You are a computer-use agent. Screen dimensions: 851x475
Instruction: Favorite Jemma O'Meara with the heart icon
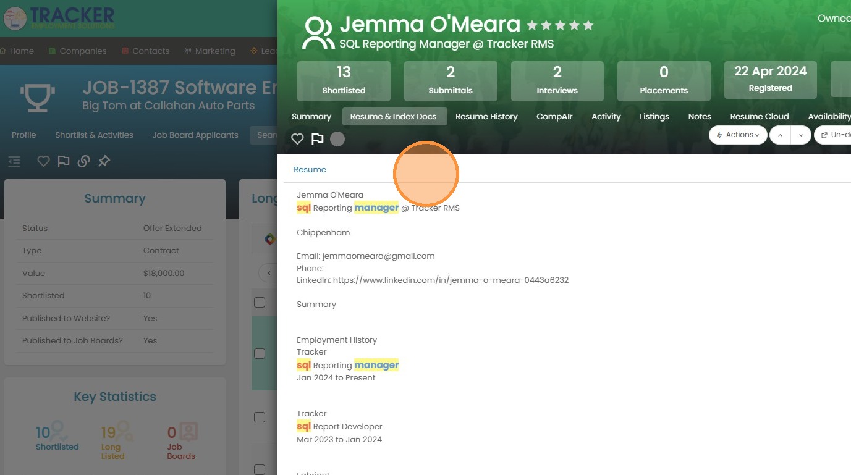[x=297, y=139]
